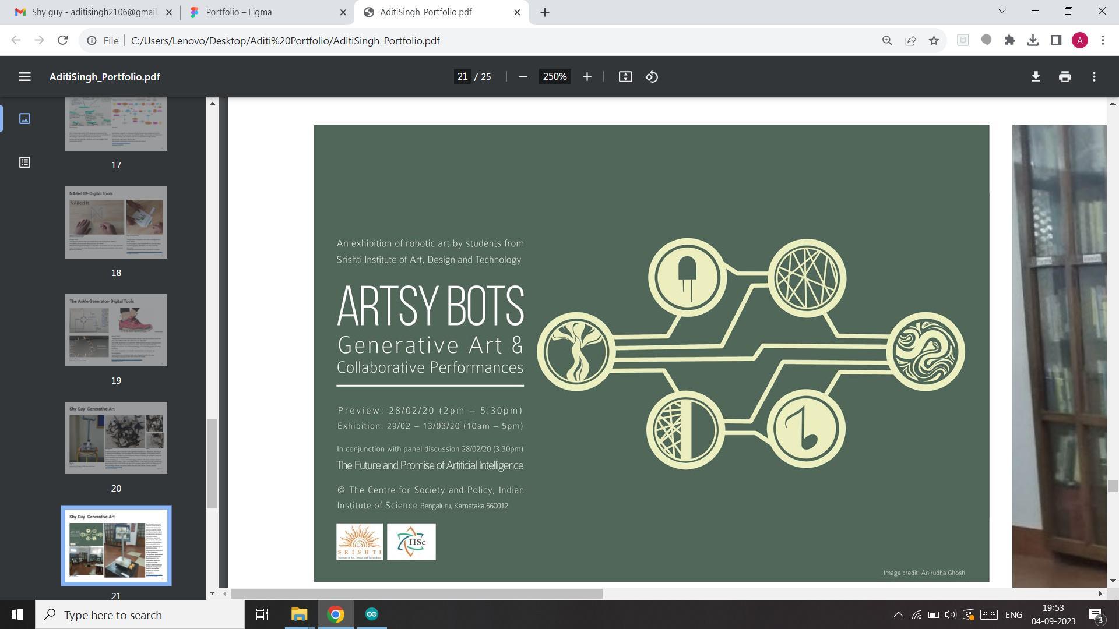Select the page 19 thumbnail
Screen dimensions: 1119x629
116,330
